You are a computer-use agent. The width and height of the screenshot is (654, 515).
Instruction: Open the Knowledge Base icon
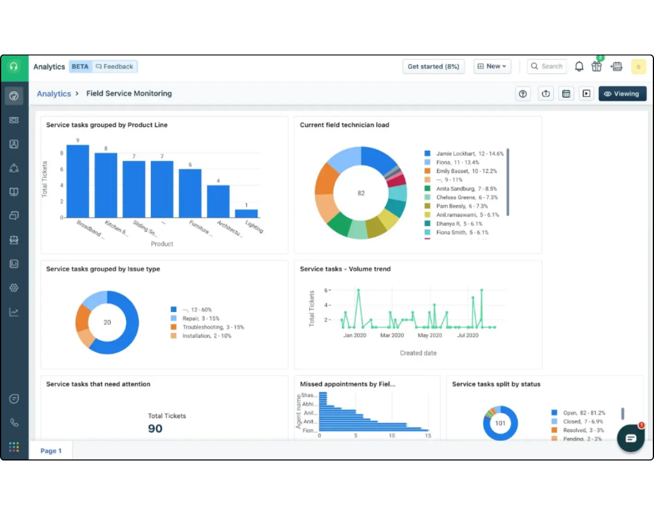pyautogui.click(x=14, y=191)
